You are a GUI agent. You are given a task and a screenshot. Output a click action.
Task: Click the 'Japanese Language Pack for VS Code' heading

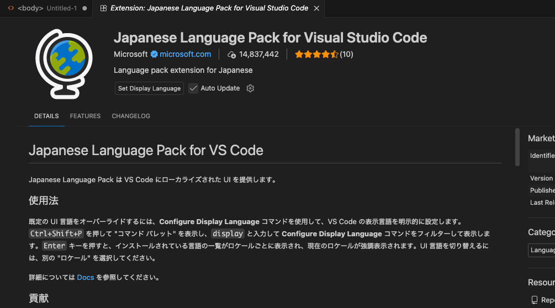146,150
